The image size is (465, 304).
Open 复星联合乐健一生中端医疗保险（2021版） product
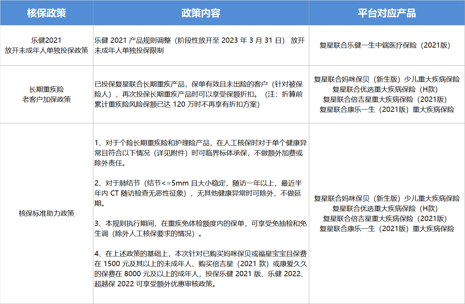tap(387, 46)
